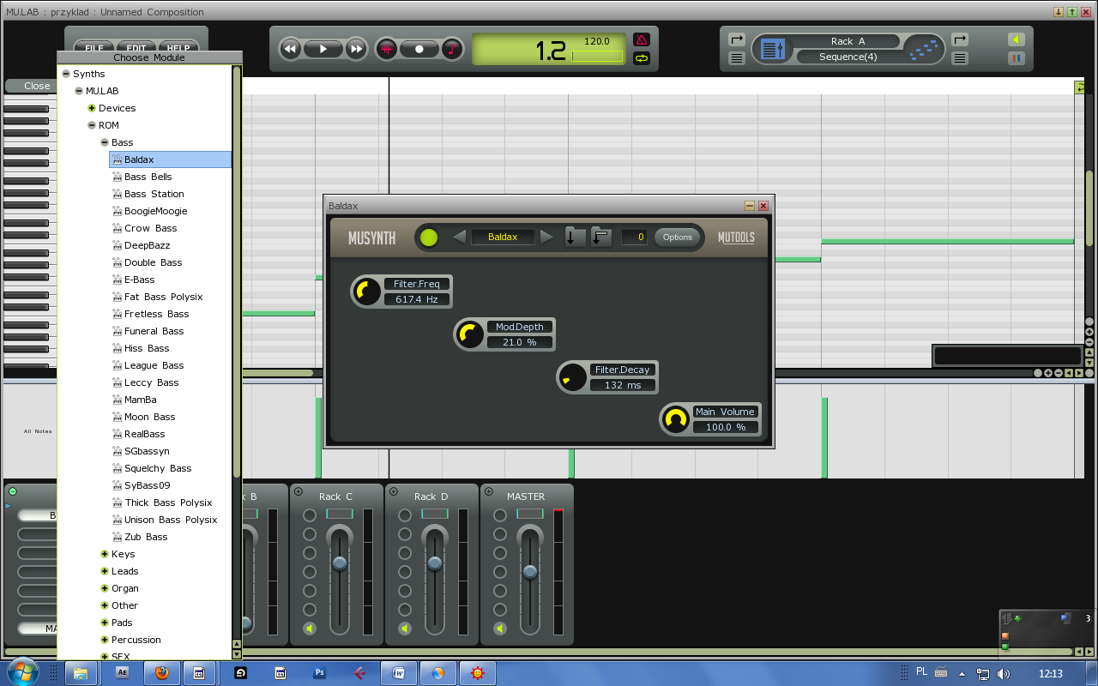Toggle the metronome icon
Screen dimensions: 1098x686
641,40
